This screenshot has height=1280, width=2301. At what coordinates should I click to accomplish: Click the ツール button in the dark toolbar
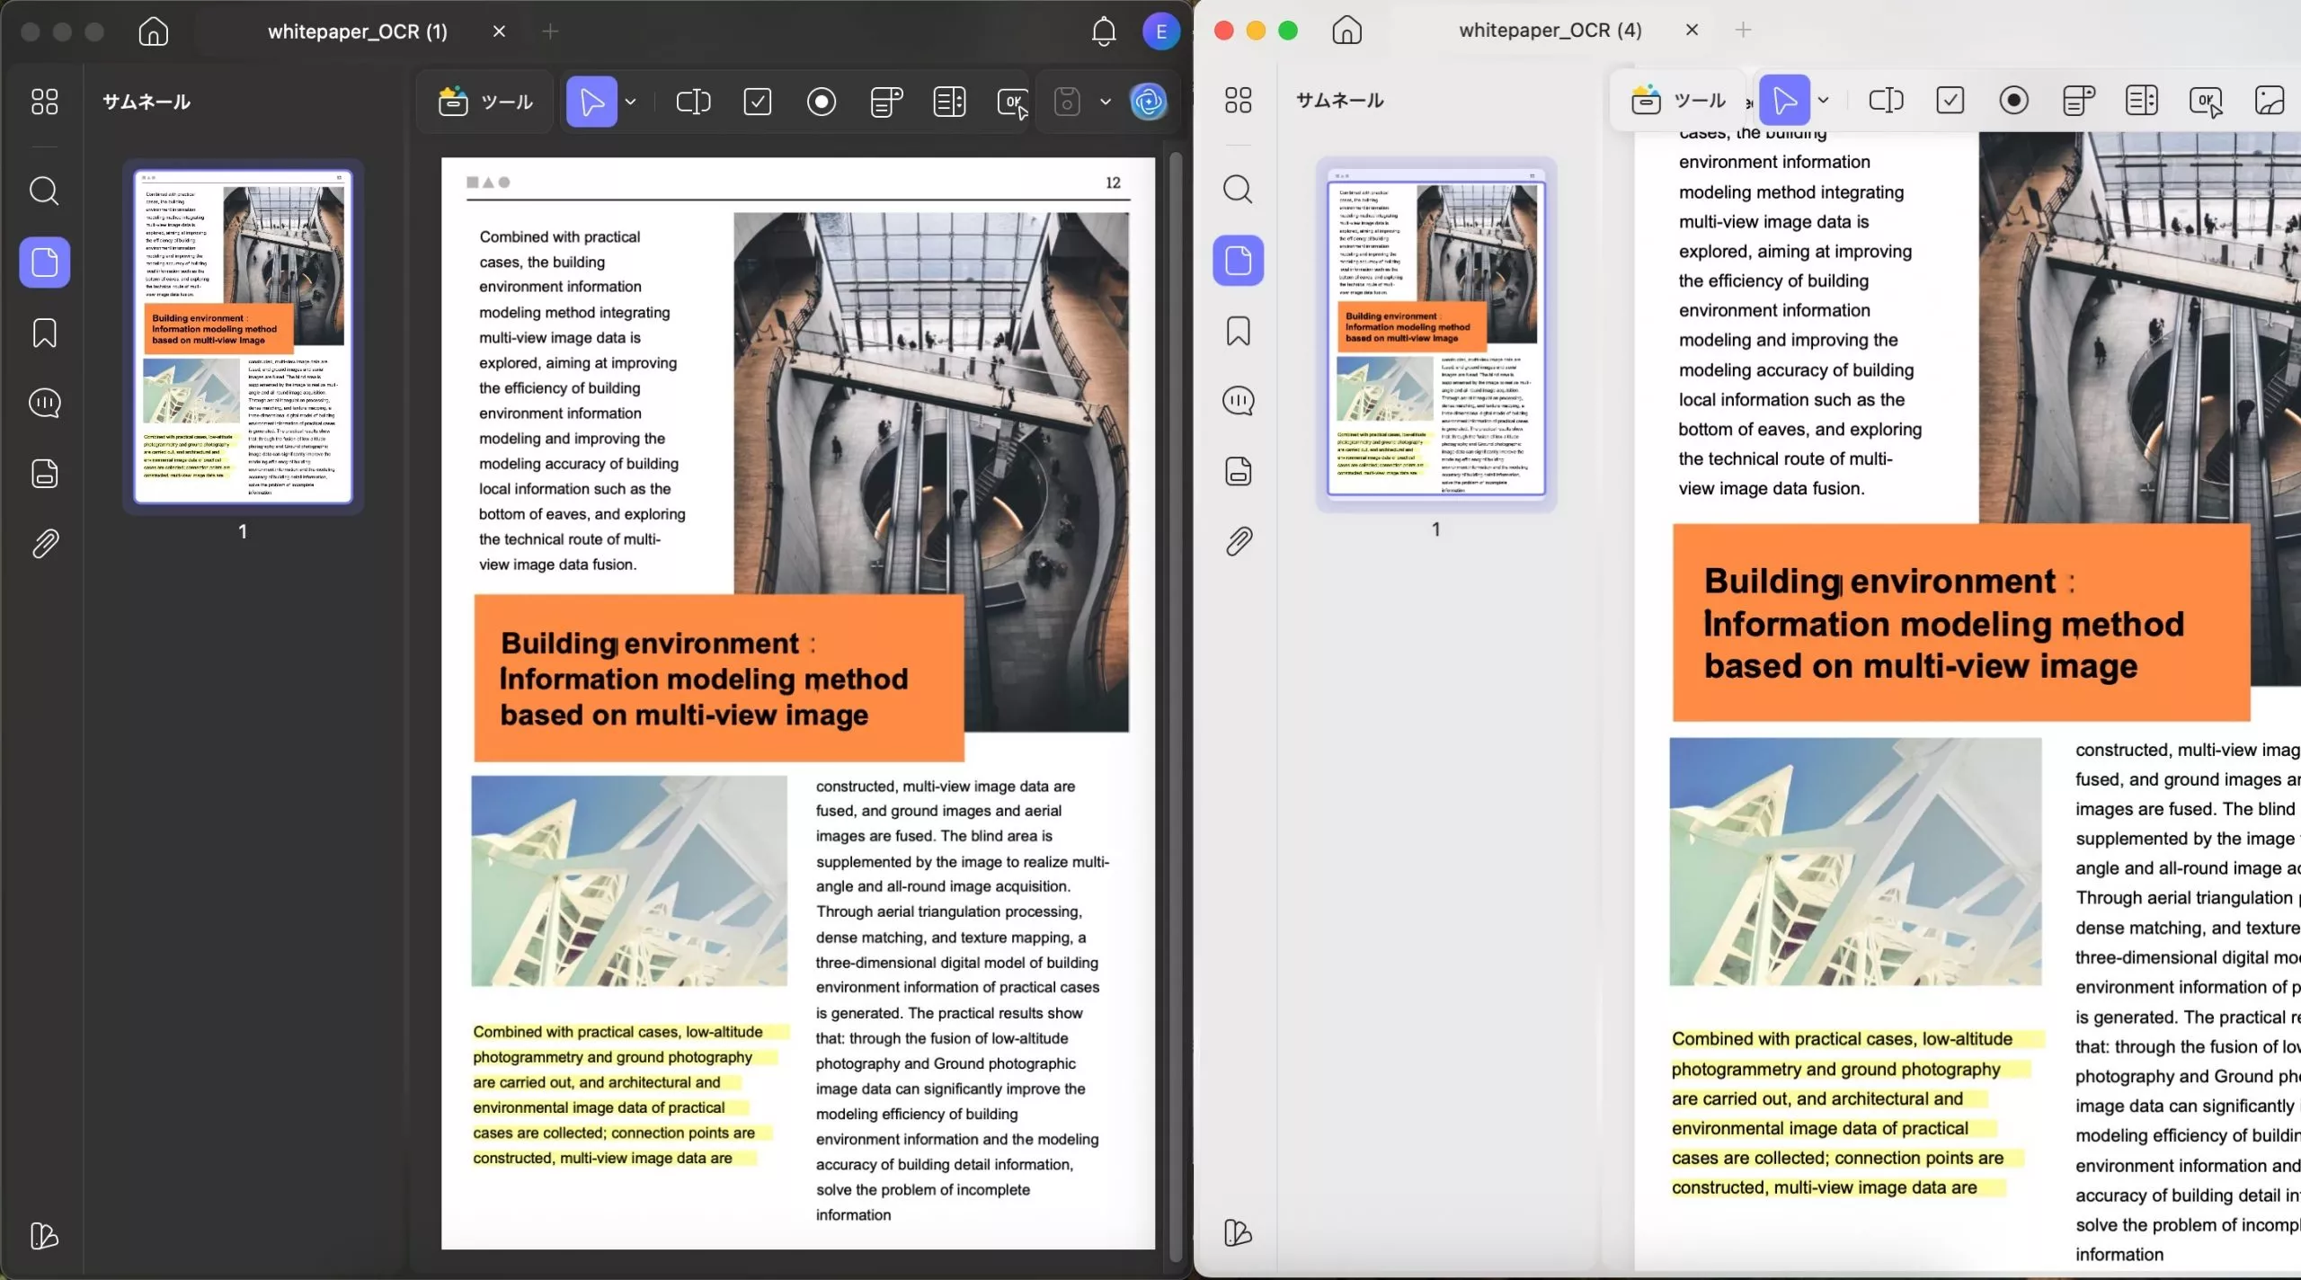[485, 102]
